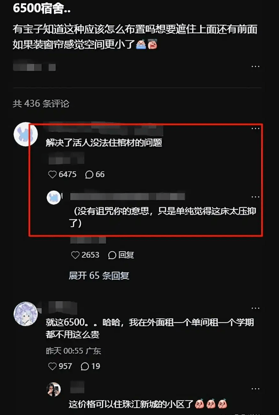The width and height of the screenshot is (279, 415).
Task: Open the comment 解决了活人没法住棺材的问题
Action: click(x=104, y=143)
